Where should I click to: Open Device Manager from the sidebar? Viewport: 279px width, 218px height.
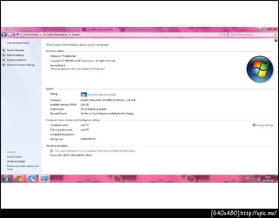pos(15,50)
